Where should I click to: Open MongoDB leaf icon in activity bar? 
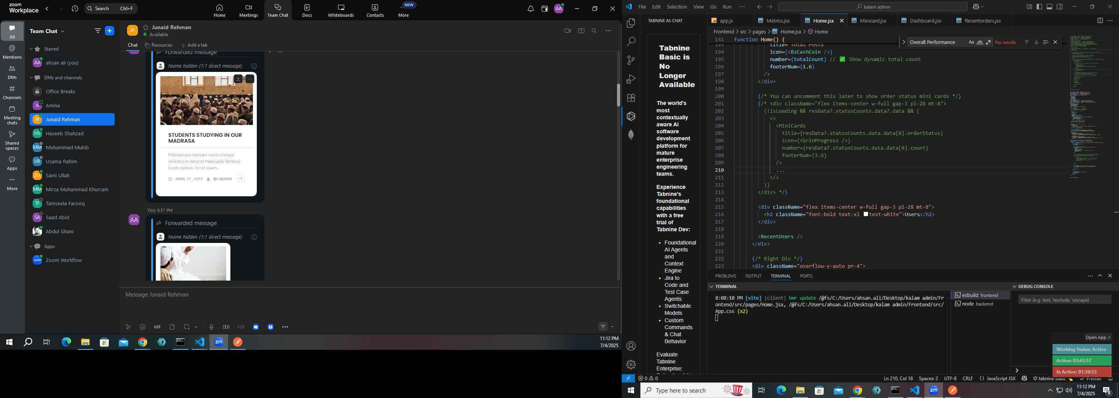(x=631, y=135)
